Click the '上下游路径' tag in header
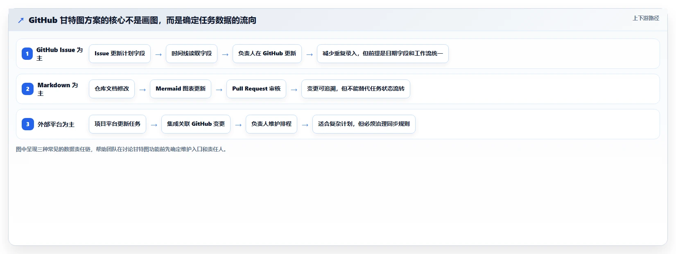676x254 pixels. pyautogui.click(x=646, y=18)
